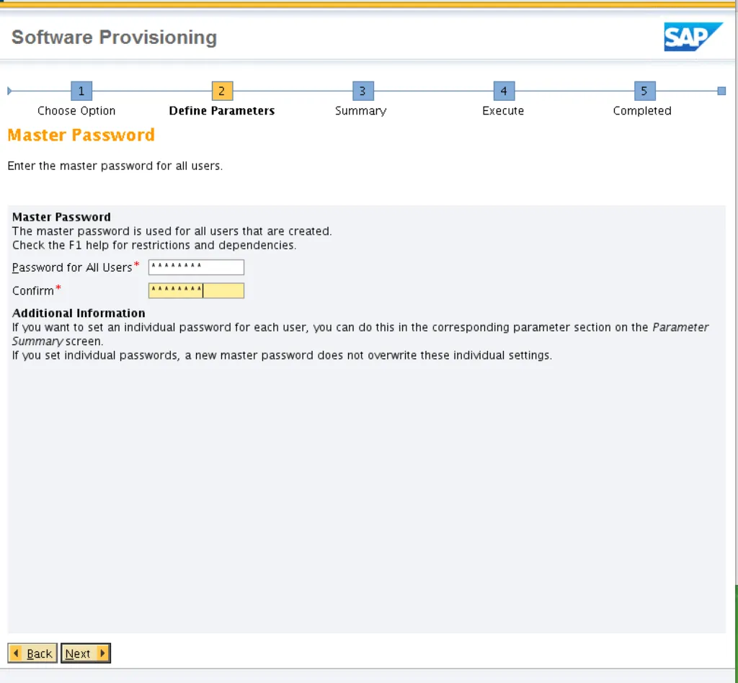
Task: Focus the Password for All Users field
Action: (196, 267)
